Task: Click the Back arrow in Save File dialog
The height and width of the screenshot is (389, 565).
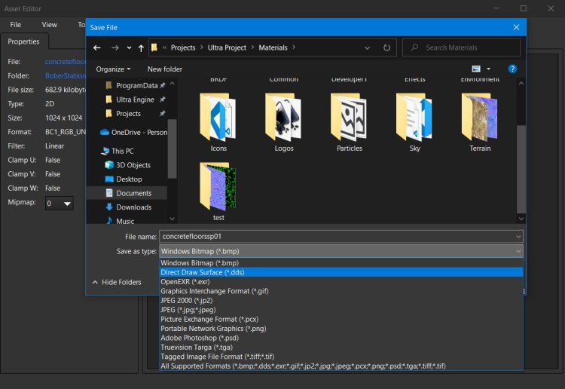Action: click(x=96, y=47)
